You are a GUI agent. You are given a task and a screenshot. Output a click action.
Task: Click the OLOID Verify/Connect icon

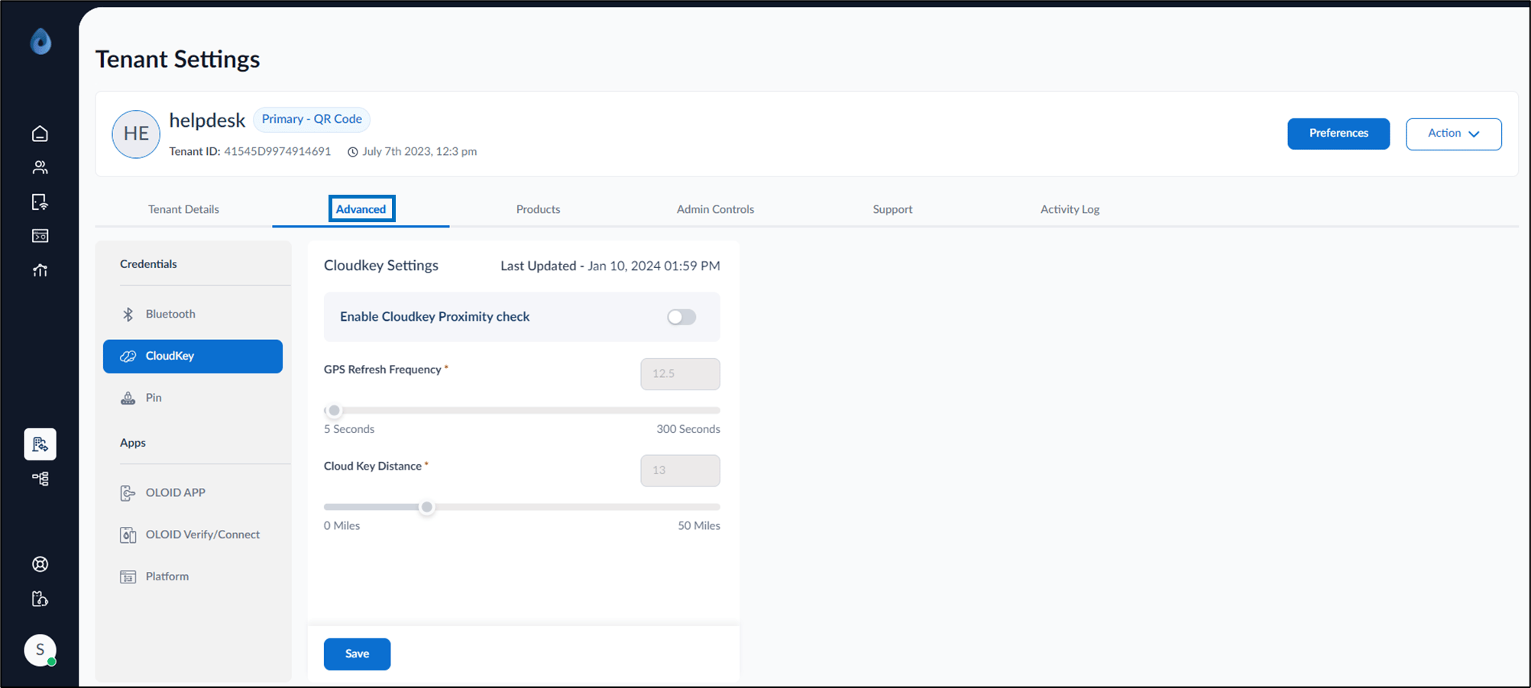coord(128,535)
